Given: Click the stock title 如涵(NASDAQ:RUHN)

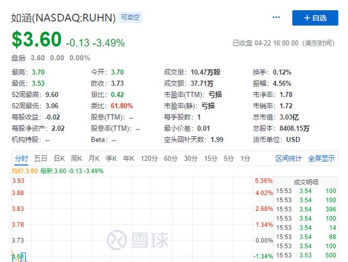Looking at the screenshot, I should [x=64, y=18].
